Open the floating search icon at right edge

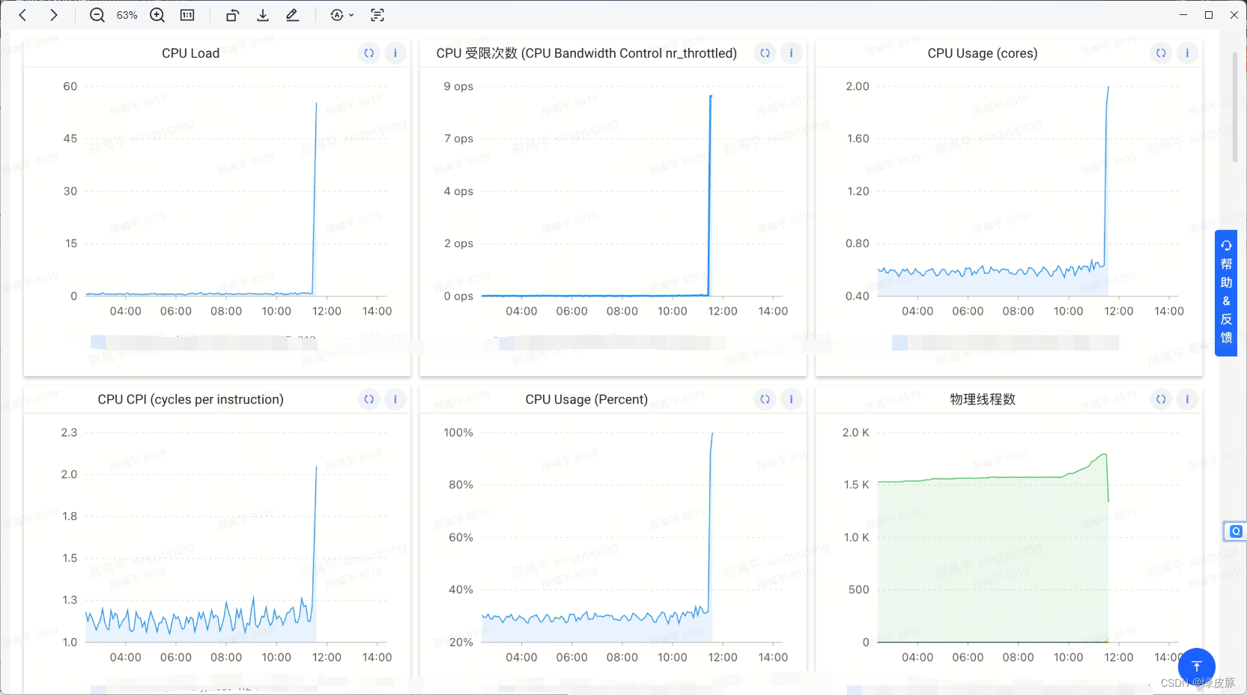pos(1235,532)
